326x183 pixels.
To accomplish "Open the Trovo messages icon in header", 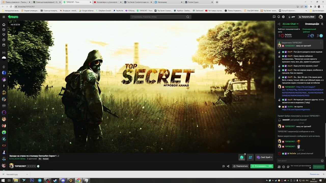I will [274, 17].
